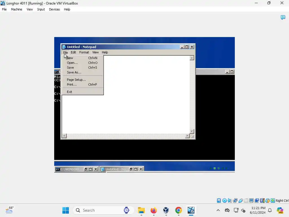The height and width of the screenshot is (217, 289).
Task: Show hidden system tray icons chevron
Action: (x=218, y=210)
